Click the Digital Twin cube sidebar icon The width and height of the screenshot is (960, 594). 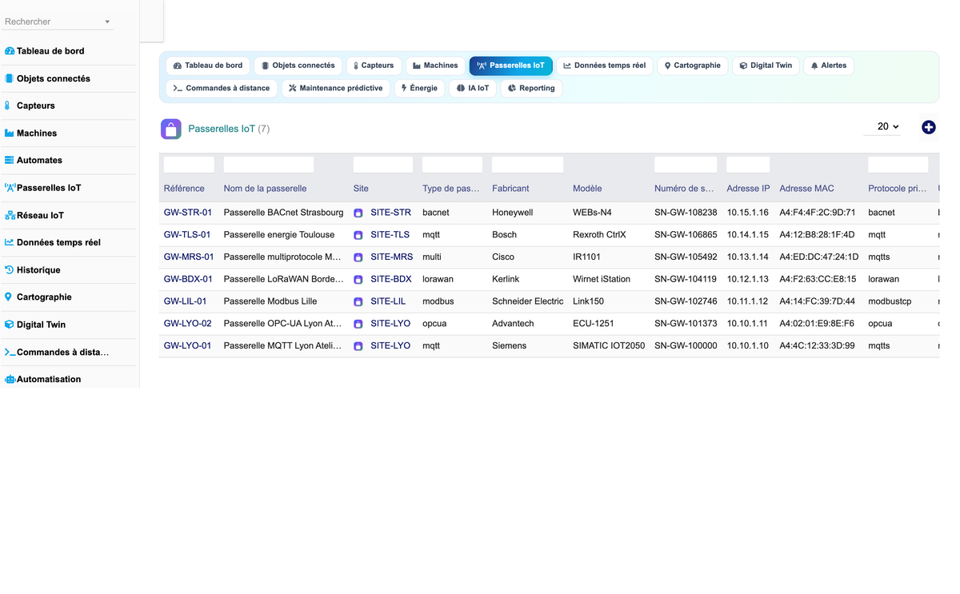tap(10, 325)
